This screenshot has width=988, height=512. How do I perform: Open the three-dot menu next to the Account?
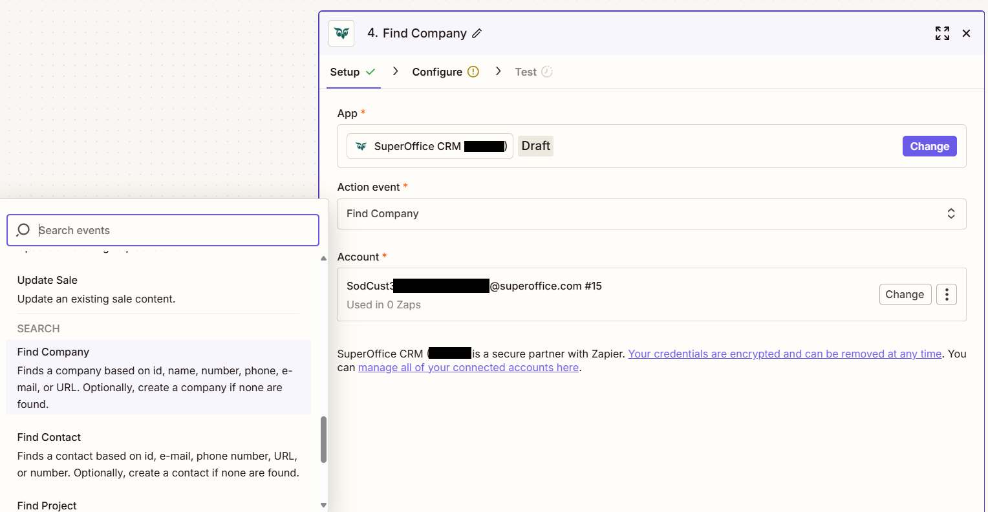[x=946, y=294]
